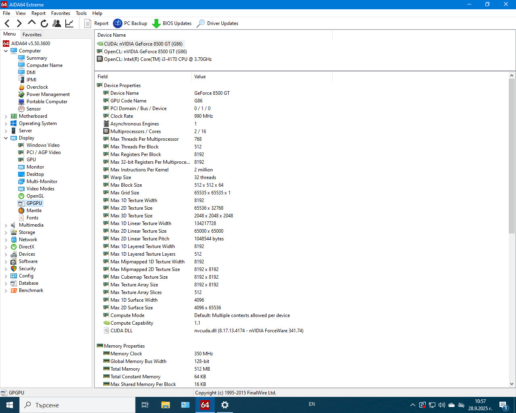The height and width of the screenshot is (413, 516).
Task: Open the user management toolbar icon
Action: click(57, 23)
